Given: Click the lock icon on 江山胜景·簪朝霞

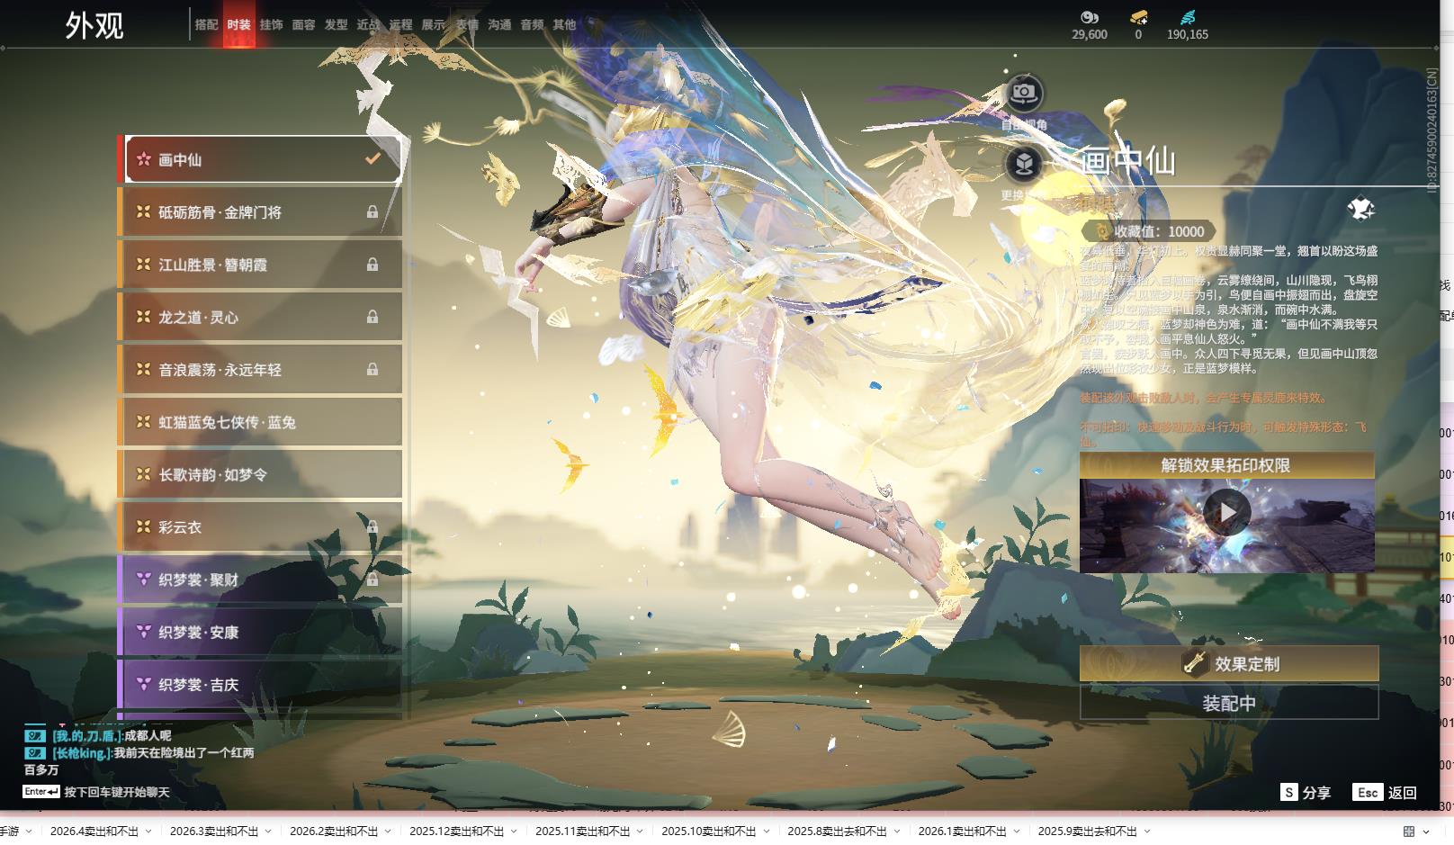Looking at the screenshot, I should [x=372, y=265].
